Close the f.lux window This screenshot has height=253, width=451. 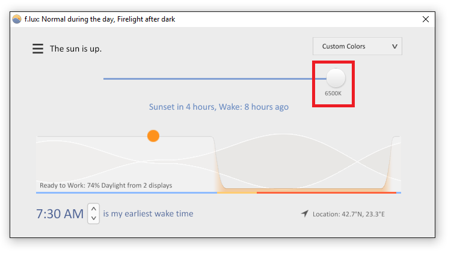426,19
